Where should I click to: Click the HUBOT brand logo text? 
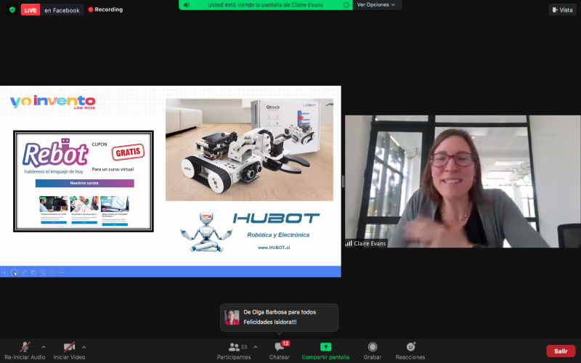276,219
